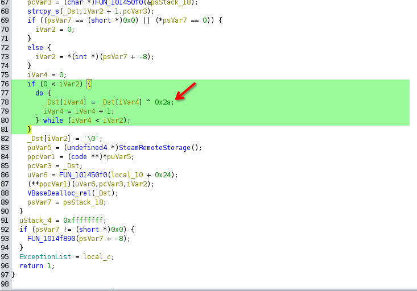417x291 pixels.
Task: Select iVar4 on line 75
Action: [37, 75]
